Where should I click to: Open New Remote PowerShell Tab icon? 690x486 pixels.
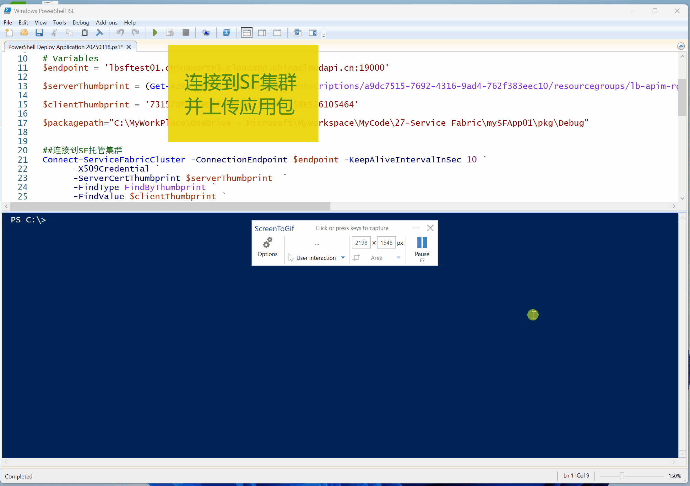point(206,33)
